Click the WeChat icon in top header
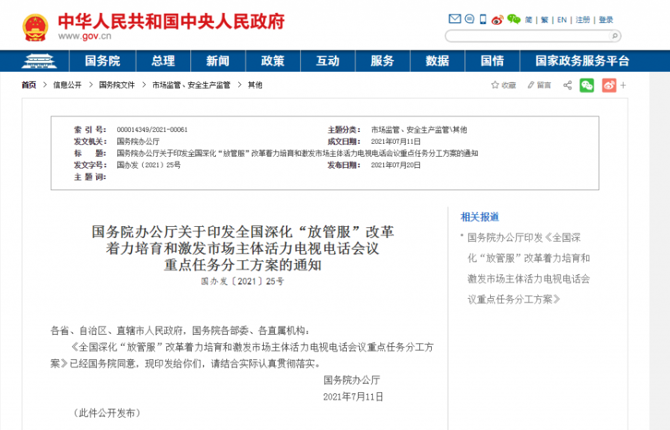The width and height of the screenshot is (670, 430). tap(514, 19)
